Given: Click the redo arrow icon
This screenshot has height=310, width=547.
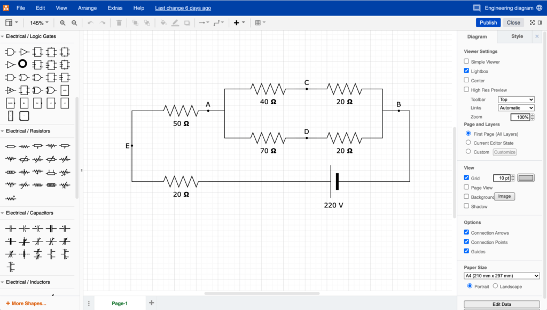Looking at the screenshot, I should coord(102,22).
